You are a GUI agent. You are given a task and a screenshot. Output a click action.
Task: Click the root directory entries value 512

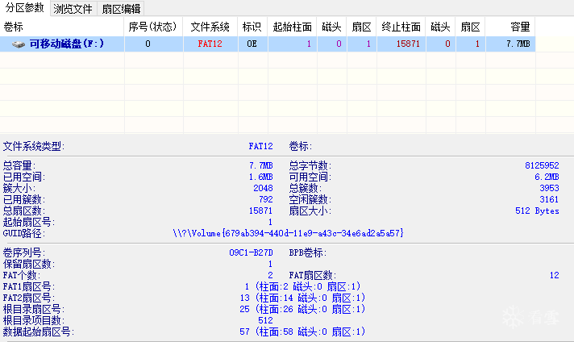tap(265, 320)
